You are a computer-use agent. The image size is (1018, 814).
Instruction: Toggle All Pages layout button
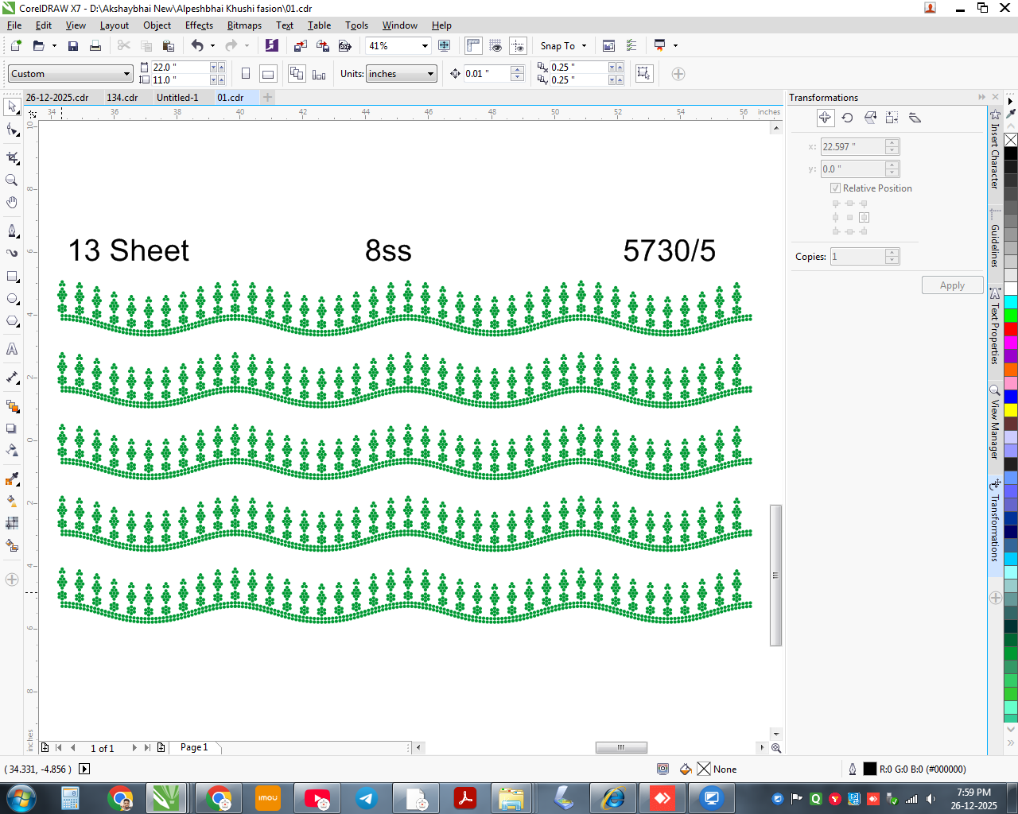(297, 74)
